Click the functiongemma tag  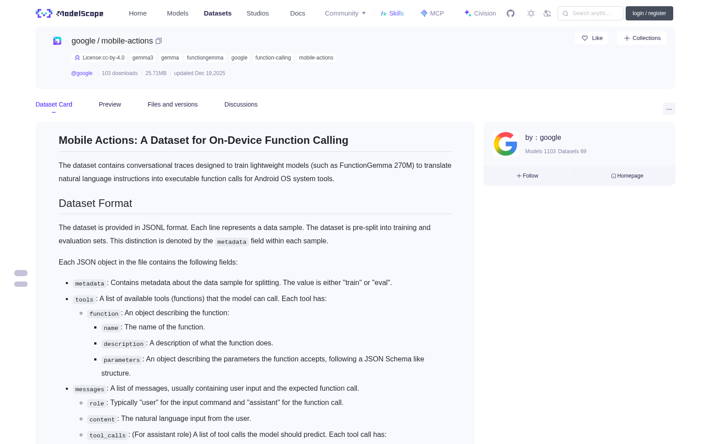click(x=205, y=58)
